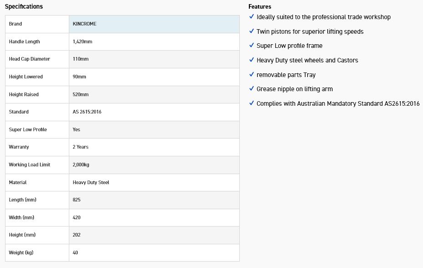Click the Head Cap Diameter row label

pyautogui.click(x=30, y=59)
